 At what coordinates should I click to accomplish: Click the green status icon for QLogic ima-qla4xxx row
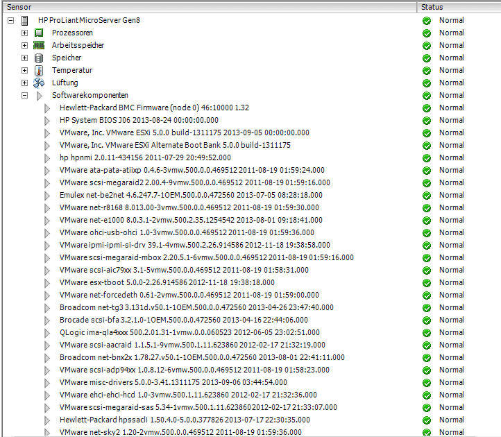coord(427,333)
